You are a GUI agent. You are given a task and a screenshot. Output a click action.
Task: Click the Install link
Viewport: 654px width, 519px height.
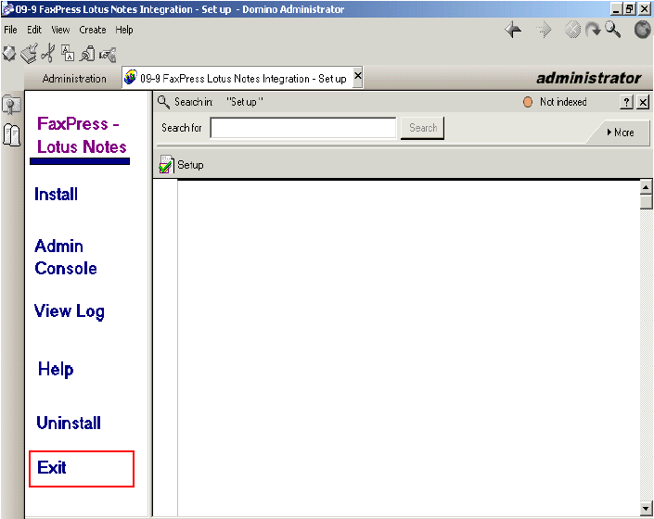(x=56, y=195)
